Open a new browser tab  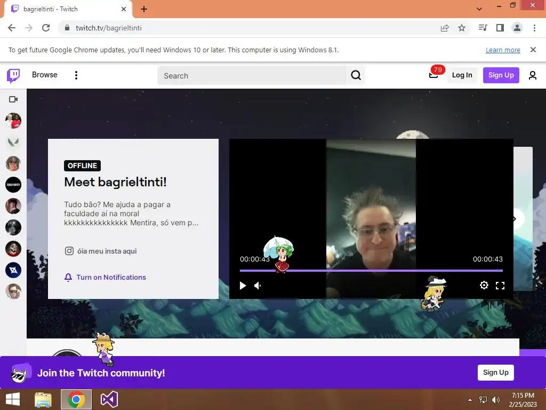click(144, 9)
